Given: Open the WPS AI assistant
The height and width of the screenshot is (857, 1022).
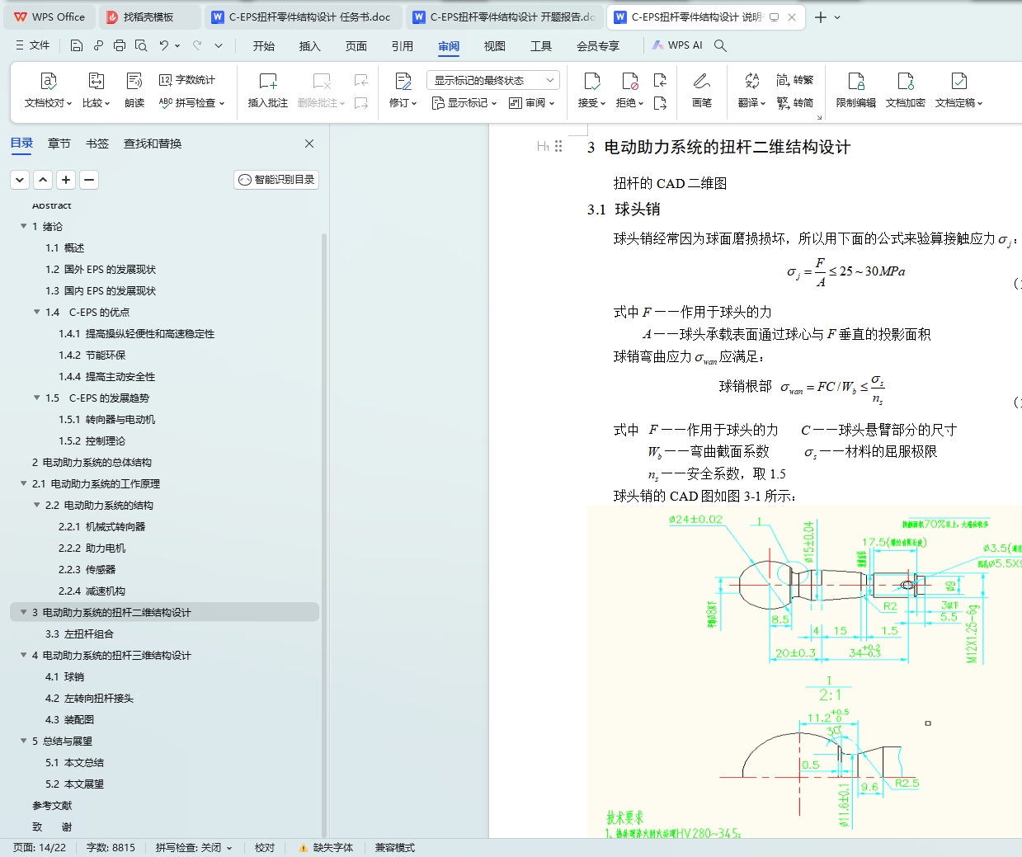Looking at the screenshot, I should coord(677,45).
